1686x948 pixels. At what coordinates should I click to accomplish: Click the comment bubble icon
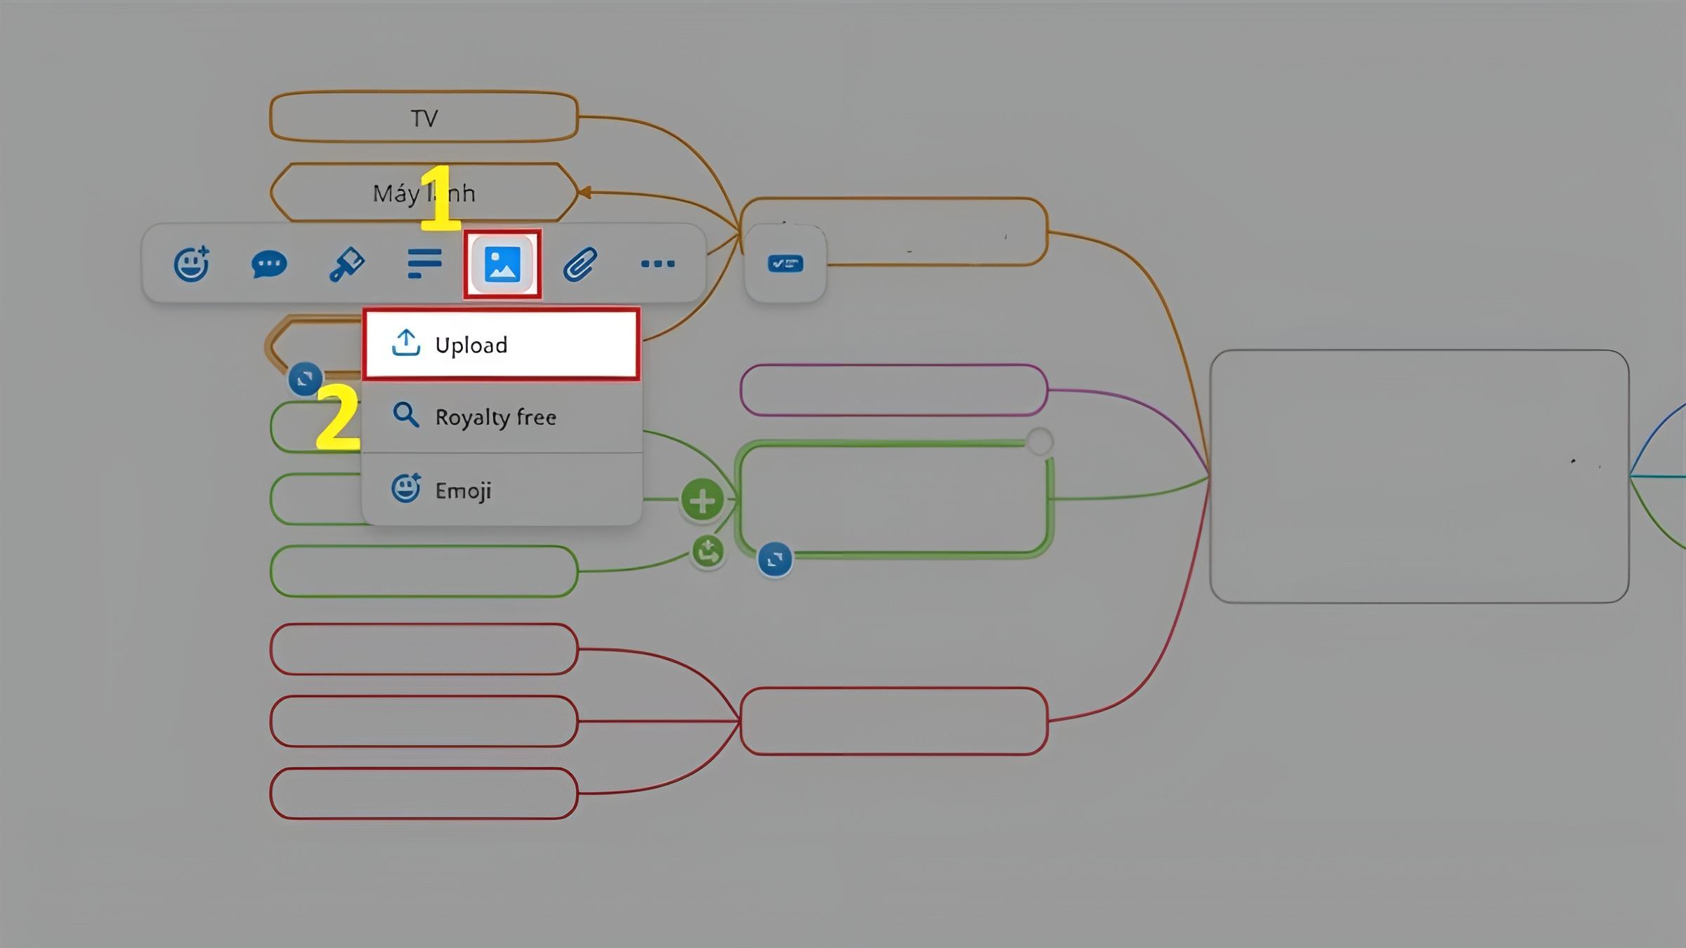pyautogui.click(x=270, y=263)
